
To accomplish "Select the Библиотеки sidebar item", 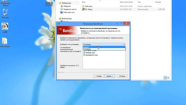I will click(x=67, y=18).
